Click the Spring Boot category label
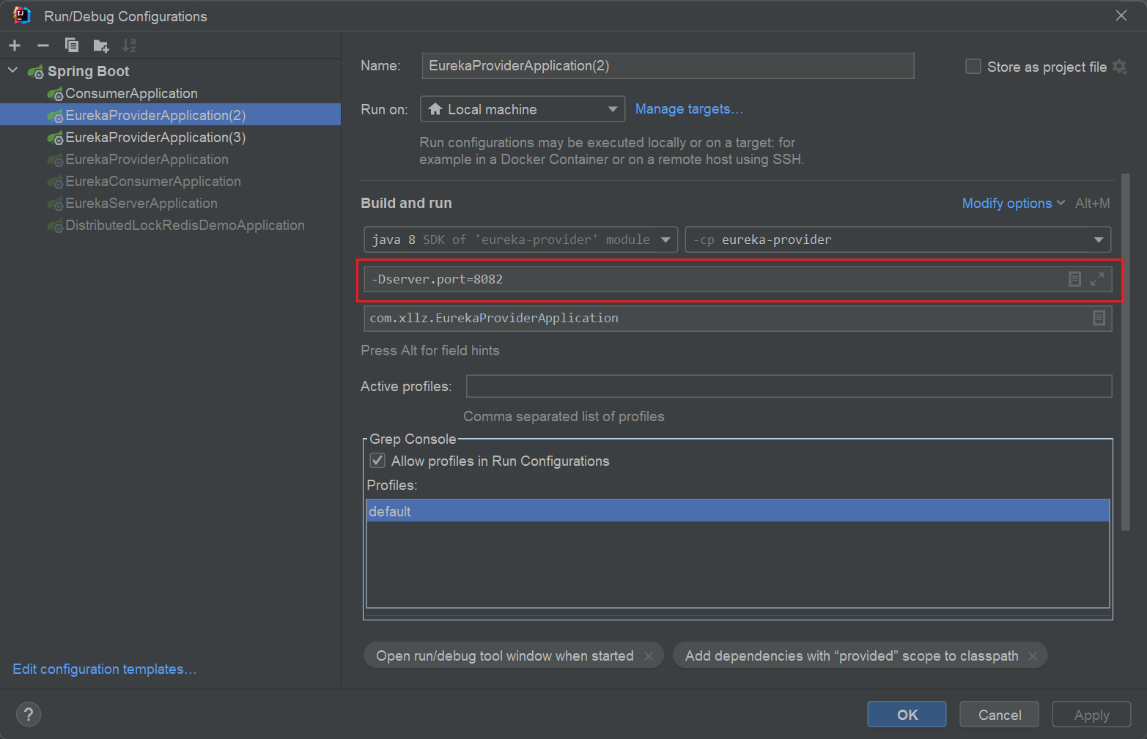The width and height of the screenshot is (1147, 739). click(x=88, y=71)
